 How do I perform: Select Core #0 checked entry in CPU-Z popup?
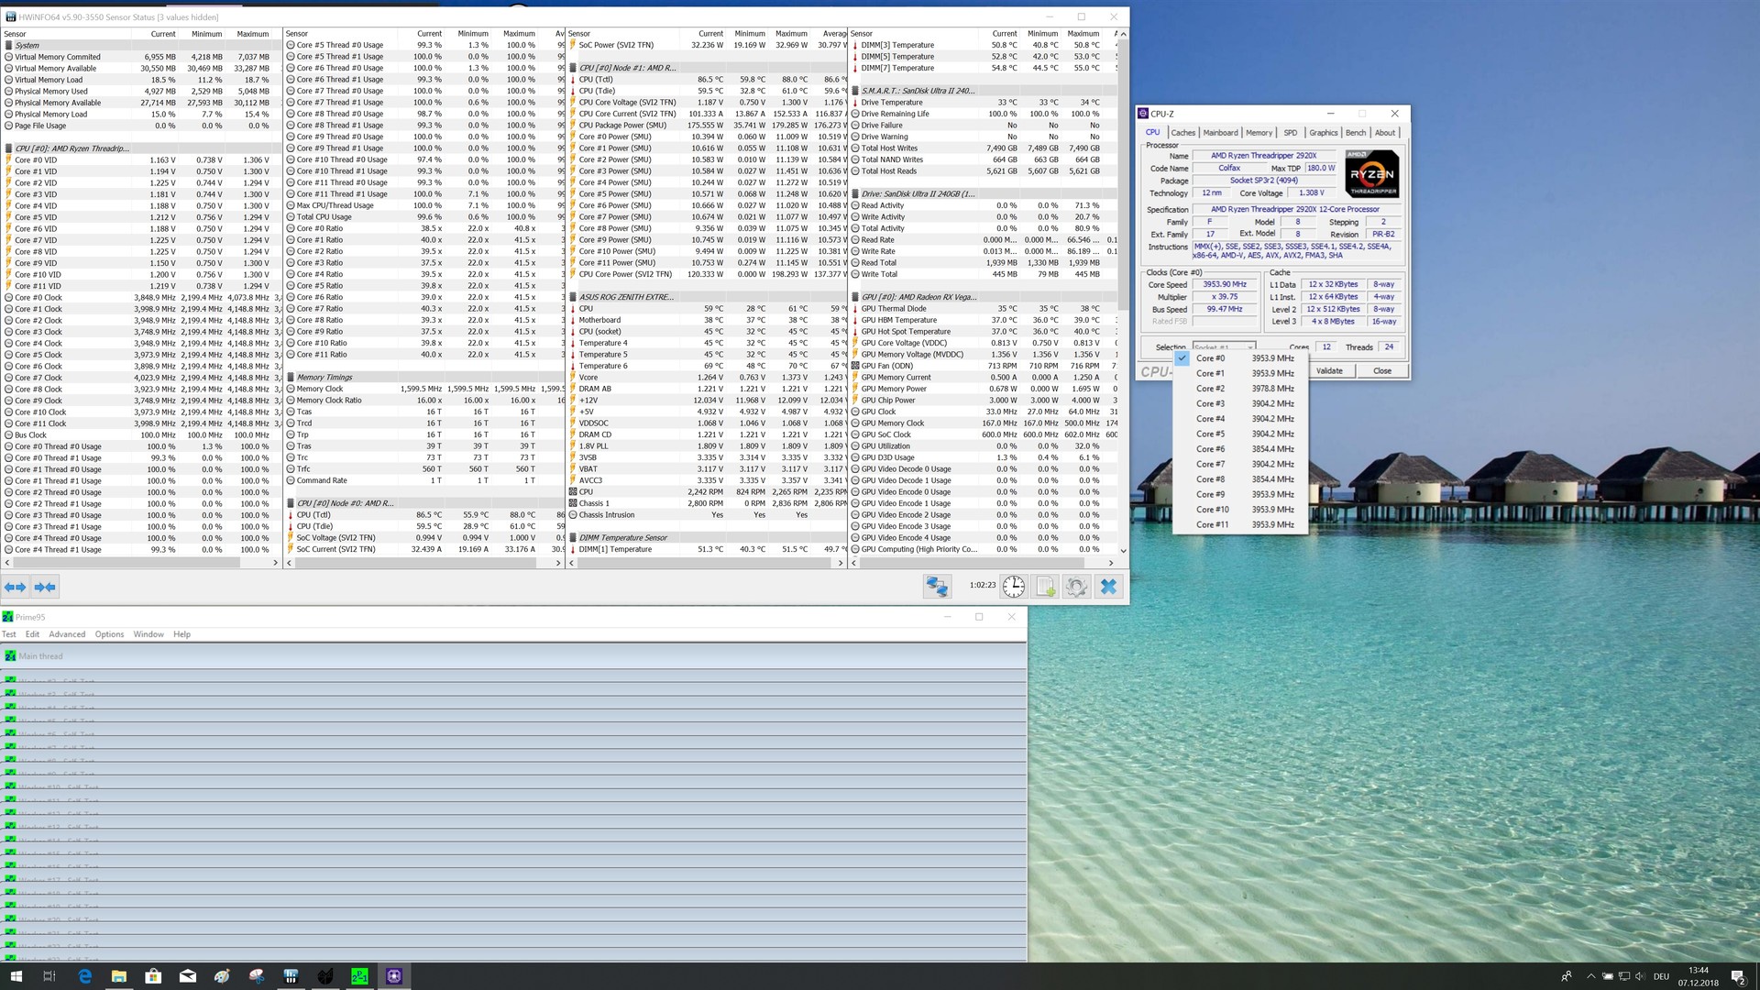pyautogui.click(x=1240, y=358)
